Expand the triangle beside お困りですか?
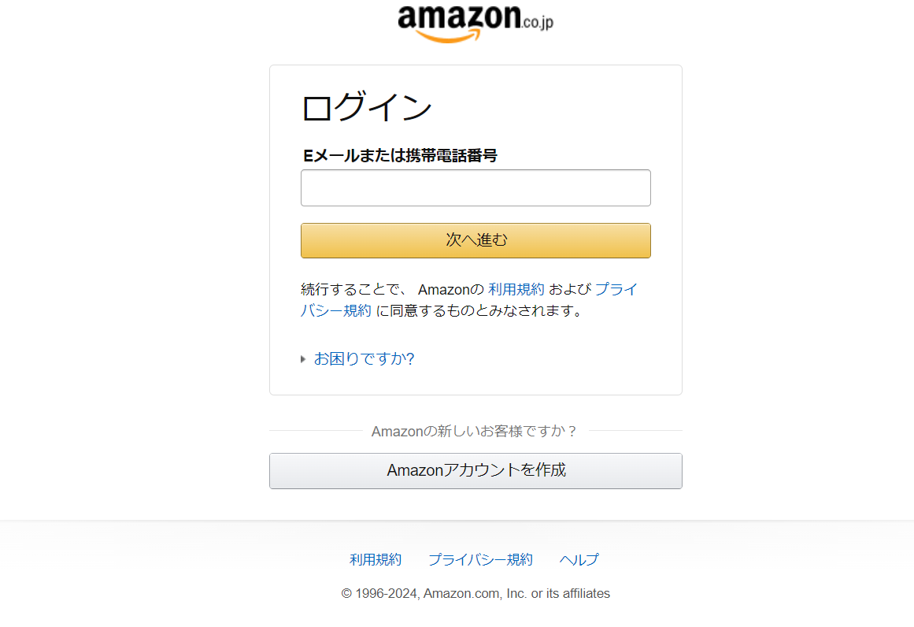The image size is (914, 627). (x=303, y=359)
